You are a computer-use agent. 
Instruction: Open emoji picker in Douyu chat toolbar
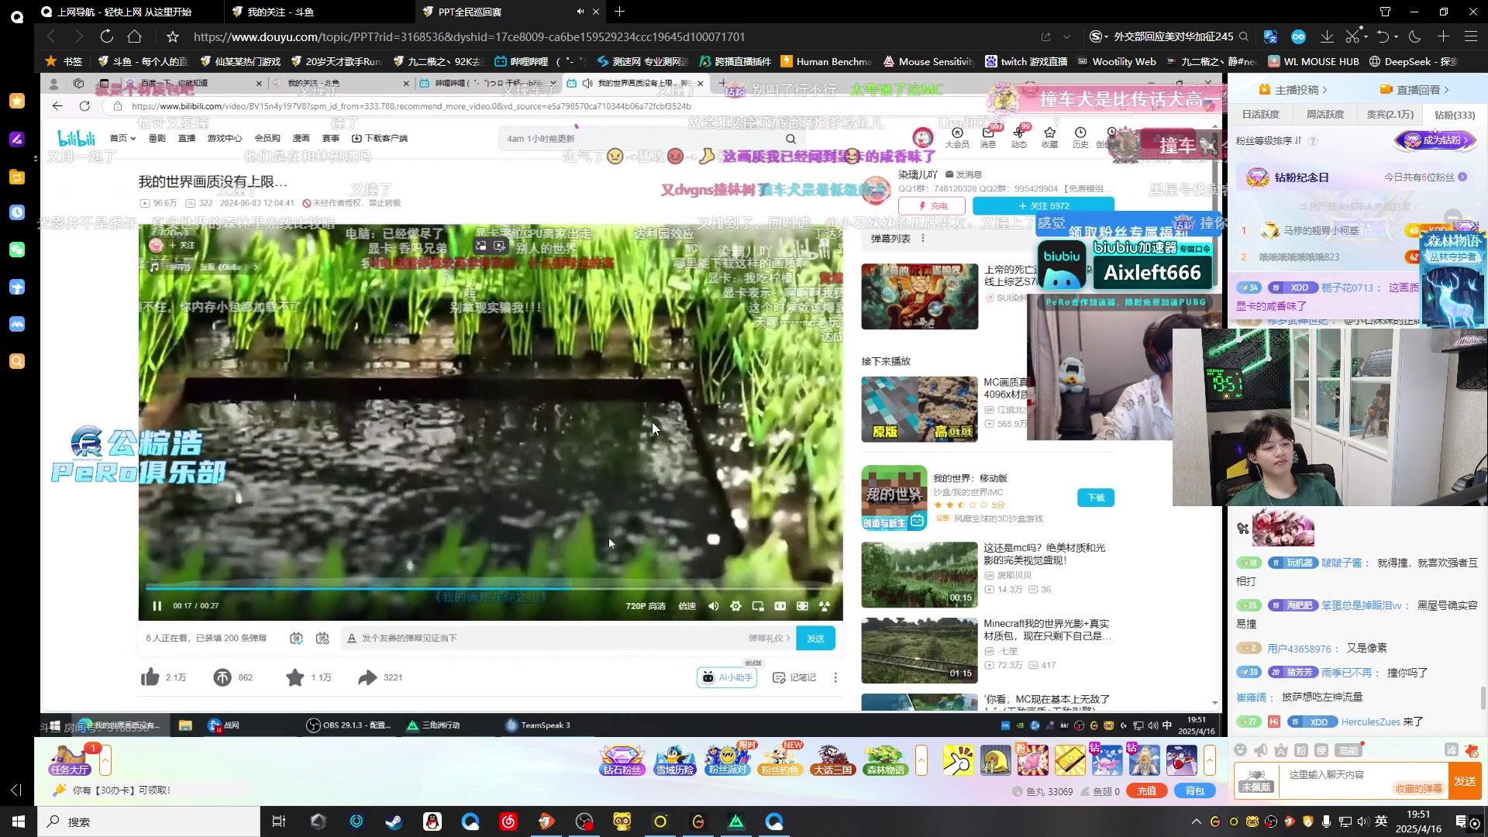coord(1240,749)
